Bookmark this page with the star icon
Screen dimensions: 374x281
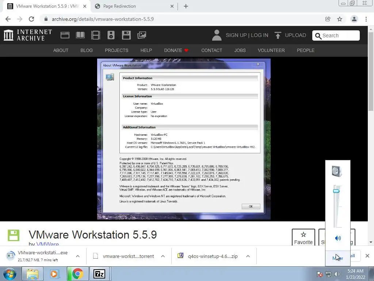(x=340, y=19)
